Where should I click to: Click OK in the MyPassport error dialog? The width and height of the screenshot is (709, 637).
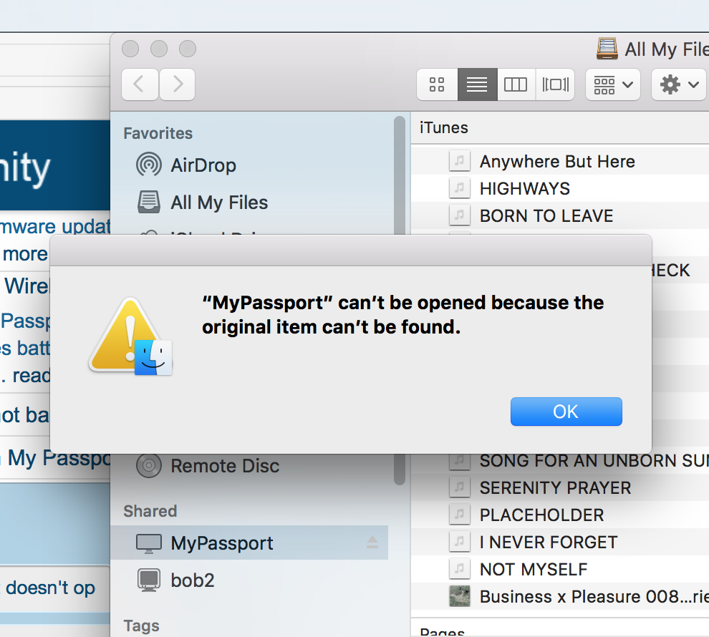point(566,412)
